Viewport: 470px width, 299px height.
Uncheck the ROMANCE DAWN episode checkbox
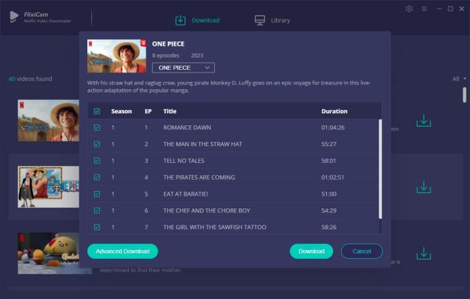[x=97, y=127]
